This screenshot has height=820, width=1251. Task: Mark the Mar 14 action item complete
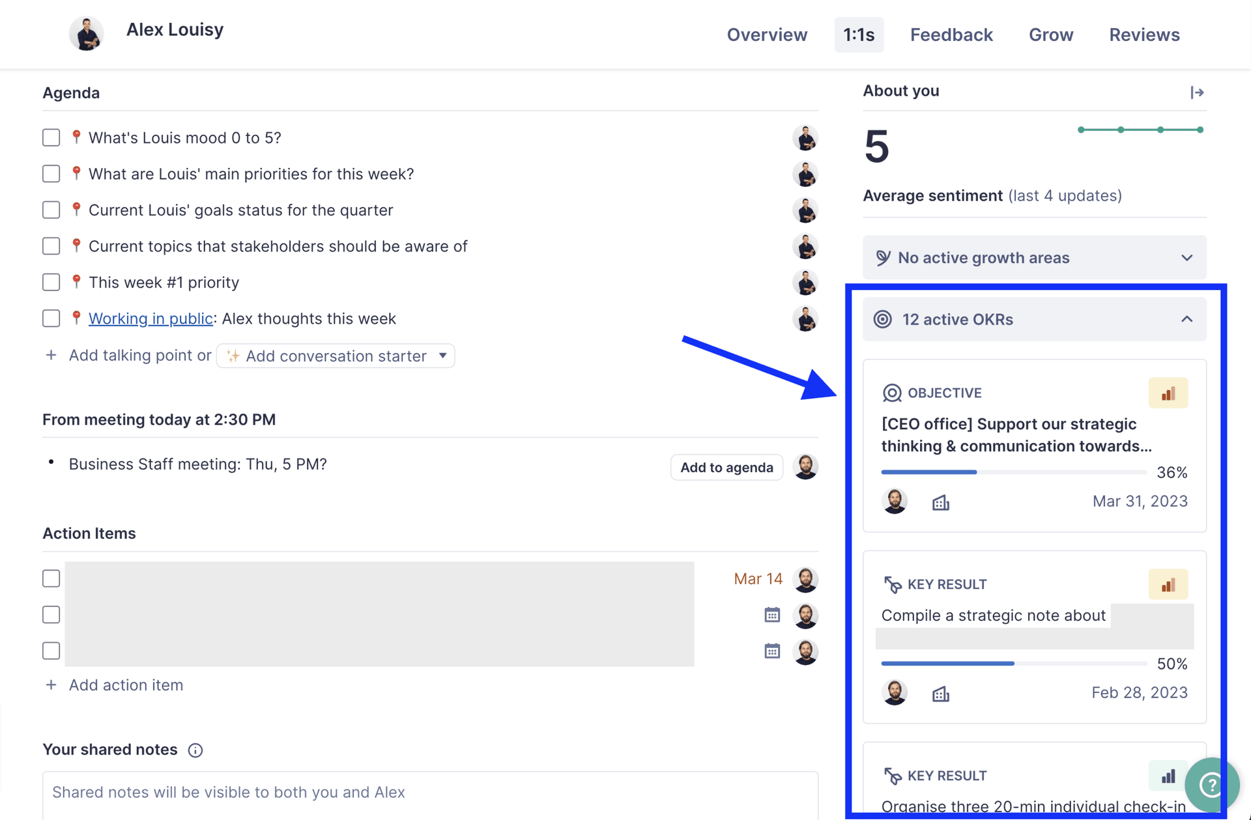pyautogui.click(x=51, y=578)
